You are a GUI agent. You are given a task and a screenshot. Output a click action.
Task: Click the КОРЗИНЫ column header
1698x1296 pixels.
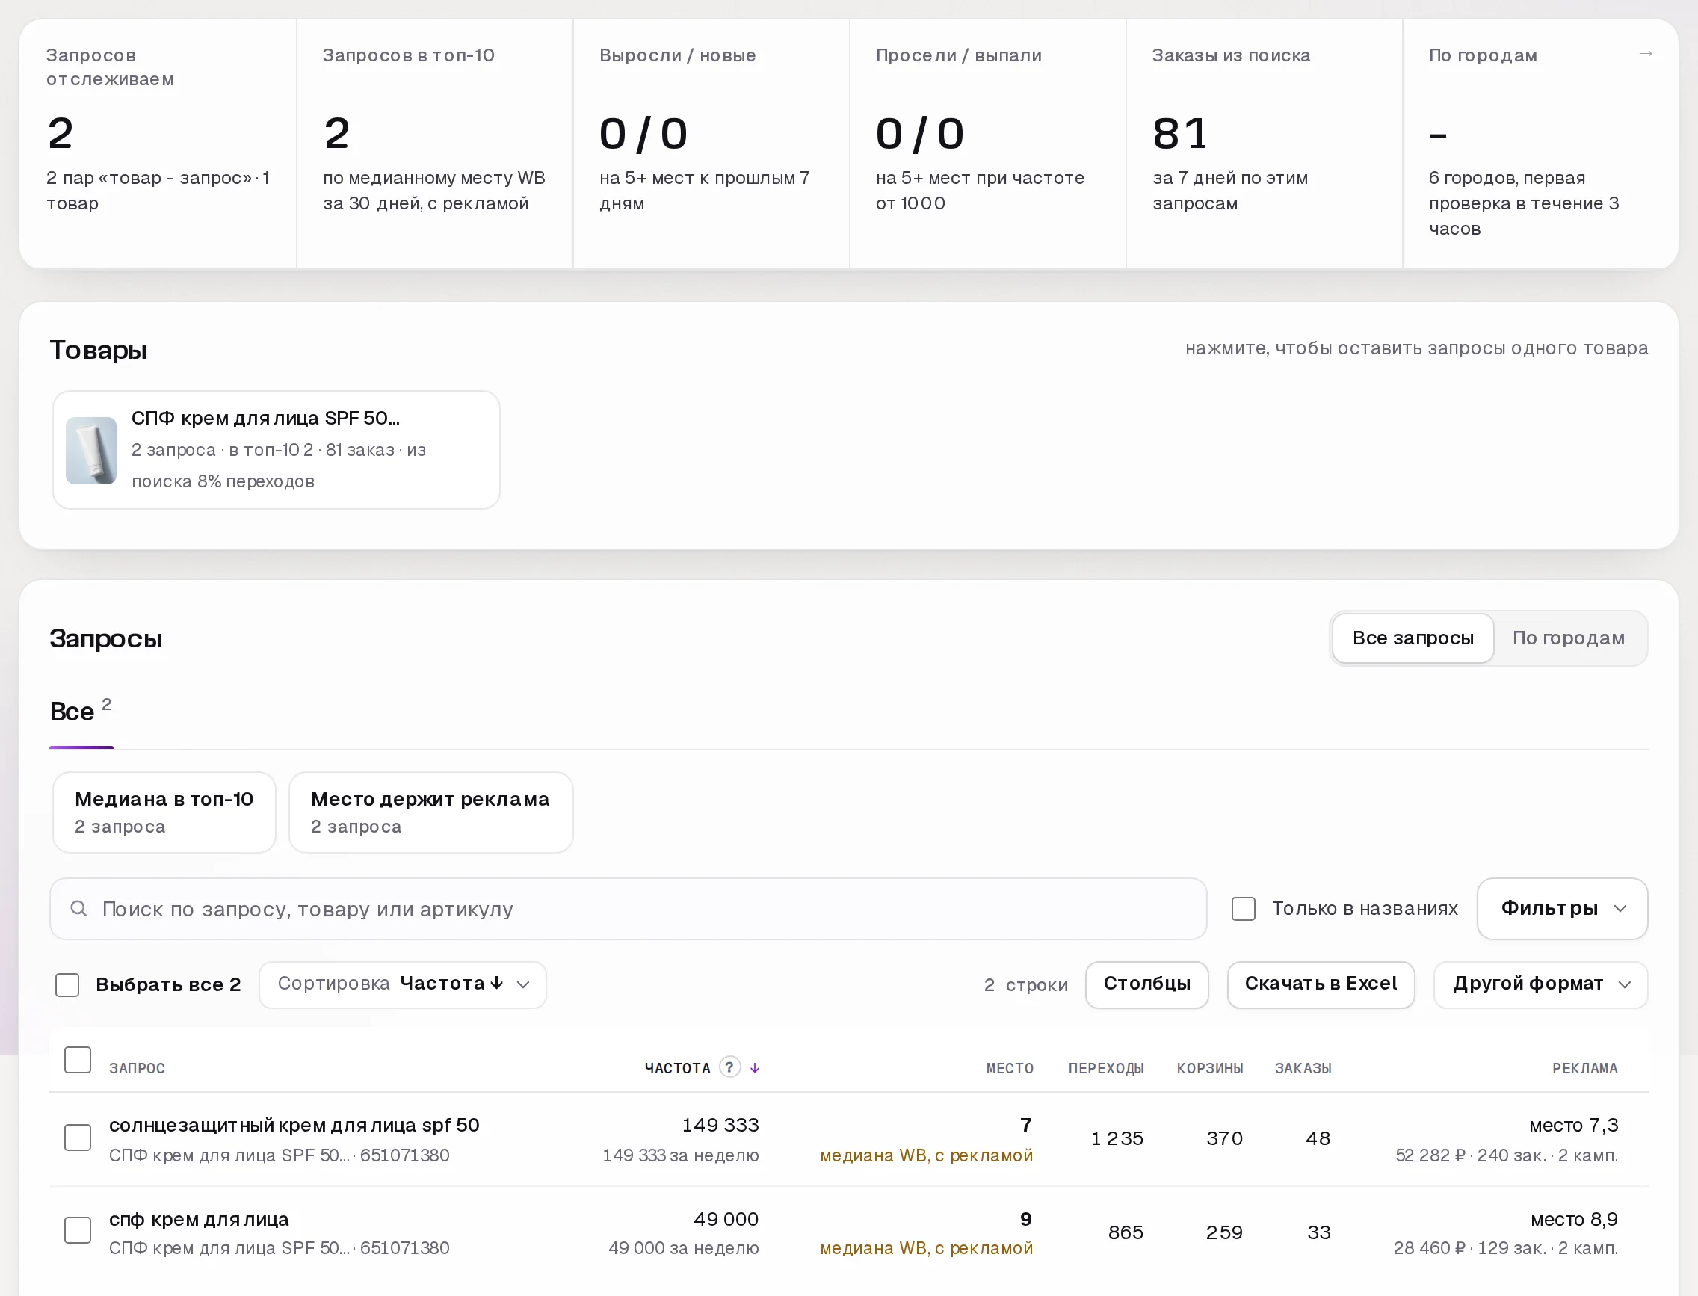(x=1209, y=1069)
